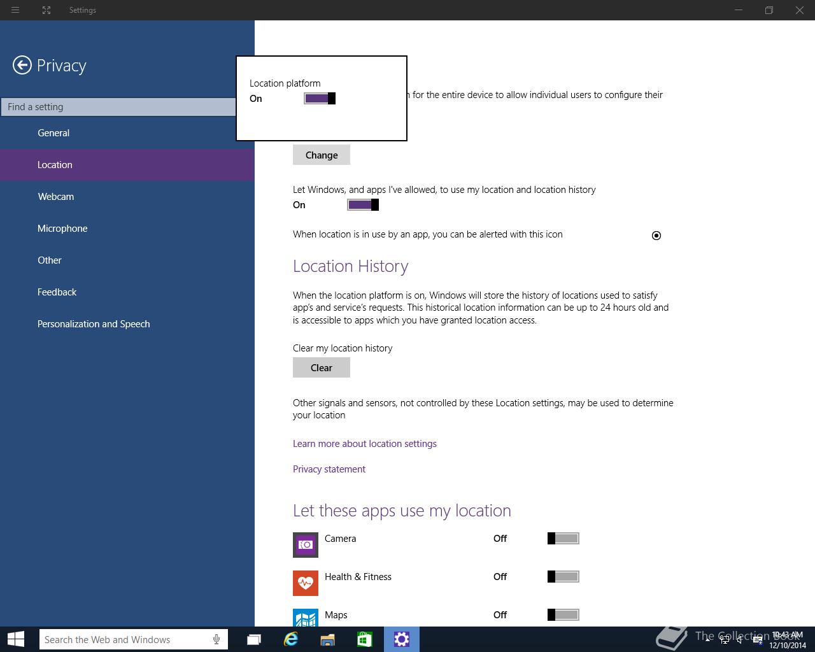Screen dimensions: 815x652
Task: Click the Camera app icon
Action: tap(306, 545)
